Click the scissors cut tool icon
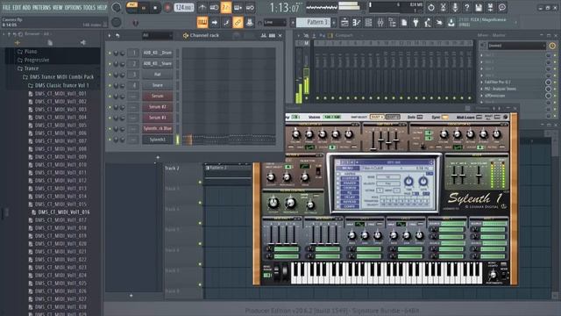 click(443, 7)
